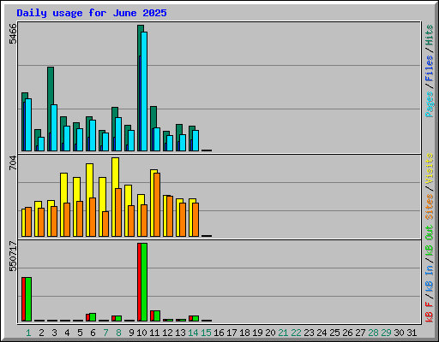The width and height of the screenshot is (439, 342).
Task: Click the 704 axis value label
Action: [13, 162]
